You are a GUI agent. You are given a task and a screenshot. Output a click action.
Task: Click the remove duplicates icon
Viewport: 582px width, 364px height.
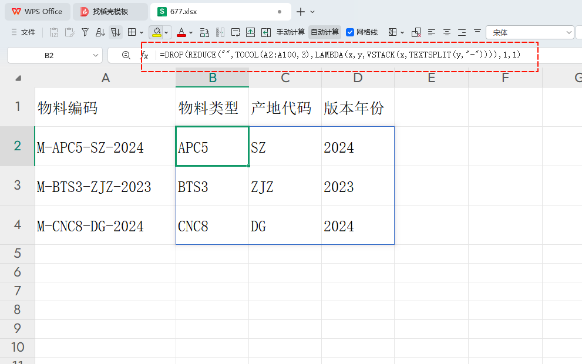click(416, 32)
